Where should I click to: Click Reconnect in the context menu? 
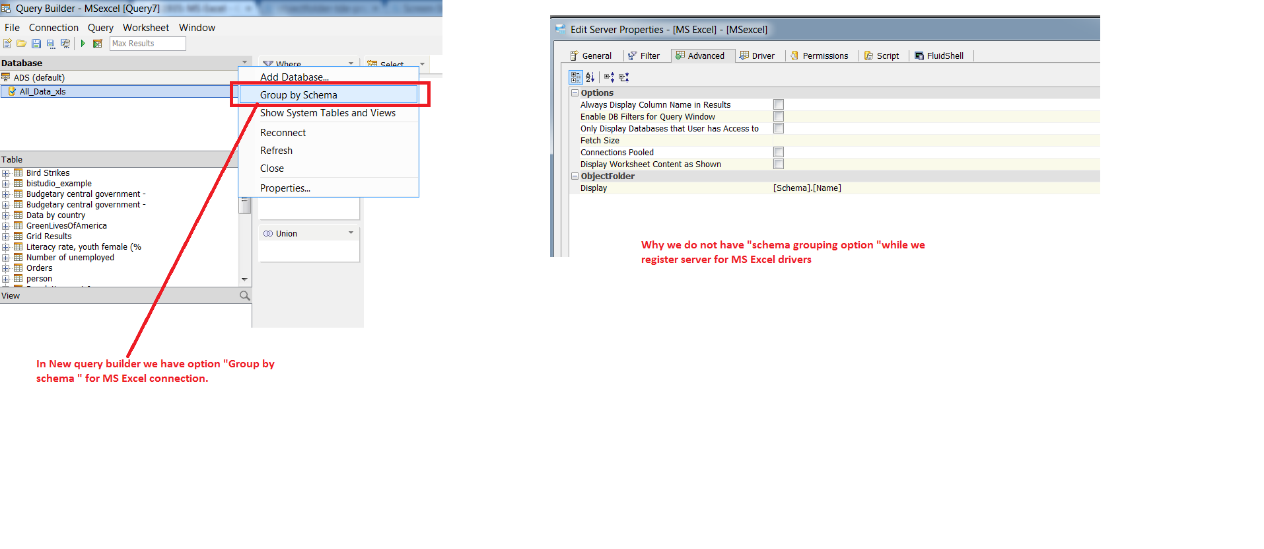[328, 133]
